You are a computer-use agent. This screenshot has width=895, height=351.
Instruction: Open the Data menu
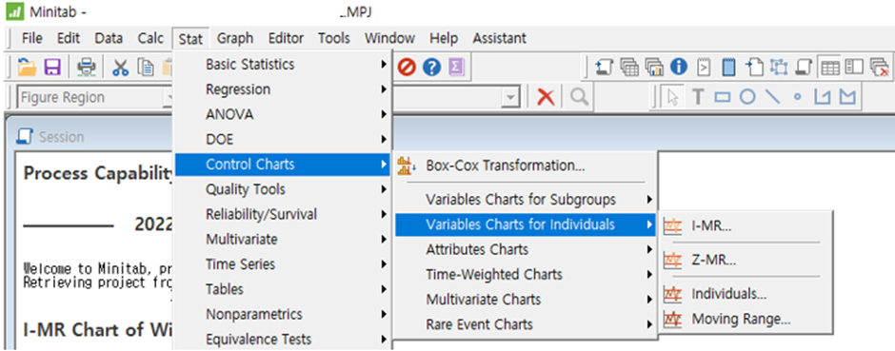point(109,39)
